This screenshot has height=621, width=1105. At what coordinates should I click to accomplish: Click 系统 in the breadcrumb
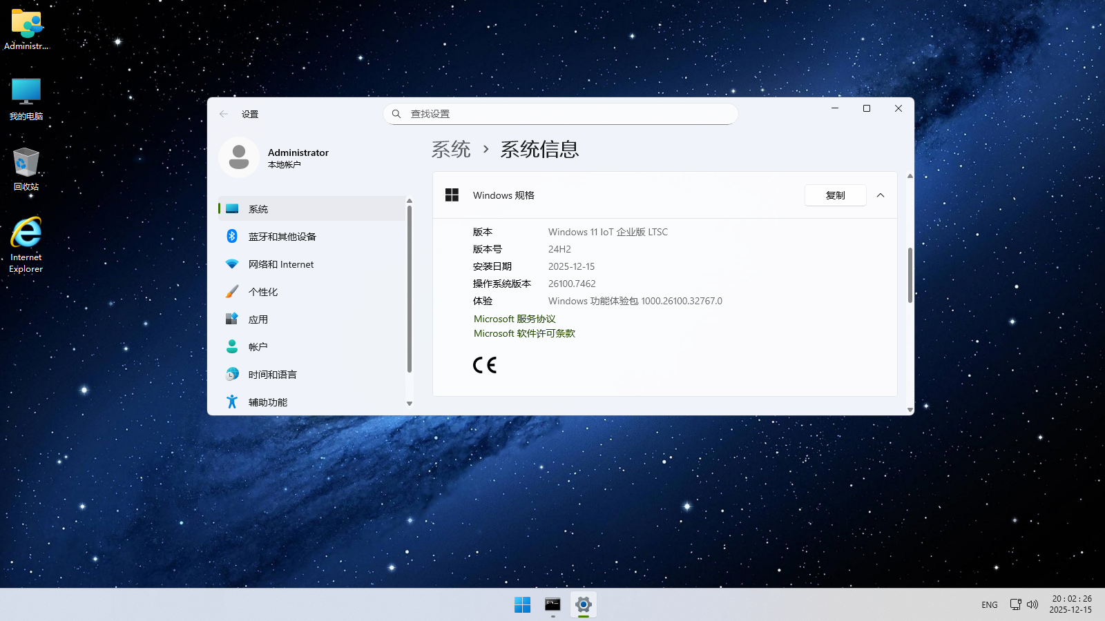pos(451,149)
